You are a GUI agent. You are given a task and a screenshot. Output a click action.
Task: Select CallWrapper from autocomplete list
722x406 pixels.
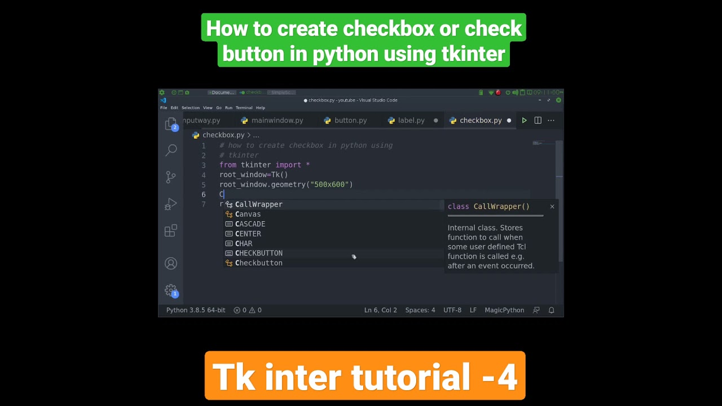(333, 204)
